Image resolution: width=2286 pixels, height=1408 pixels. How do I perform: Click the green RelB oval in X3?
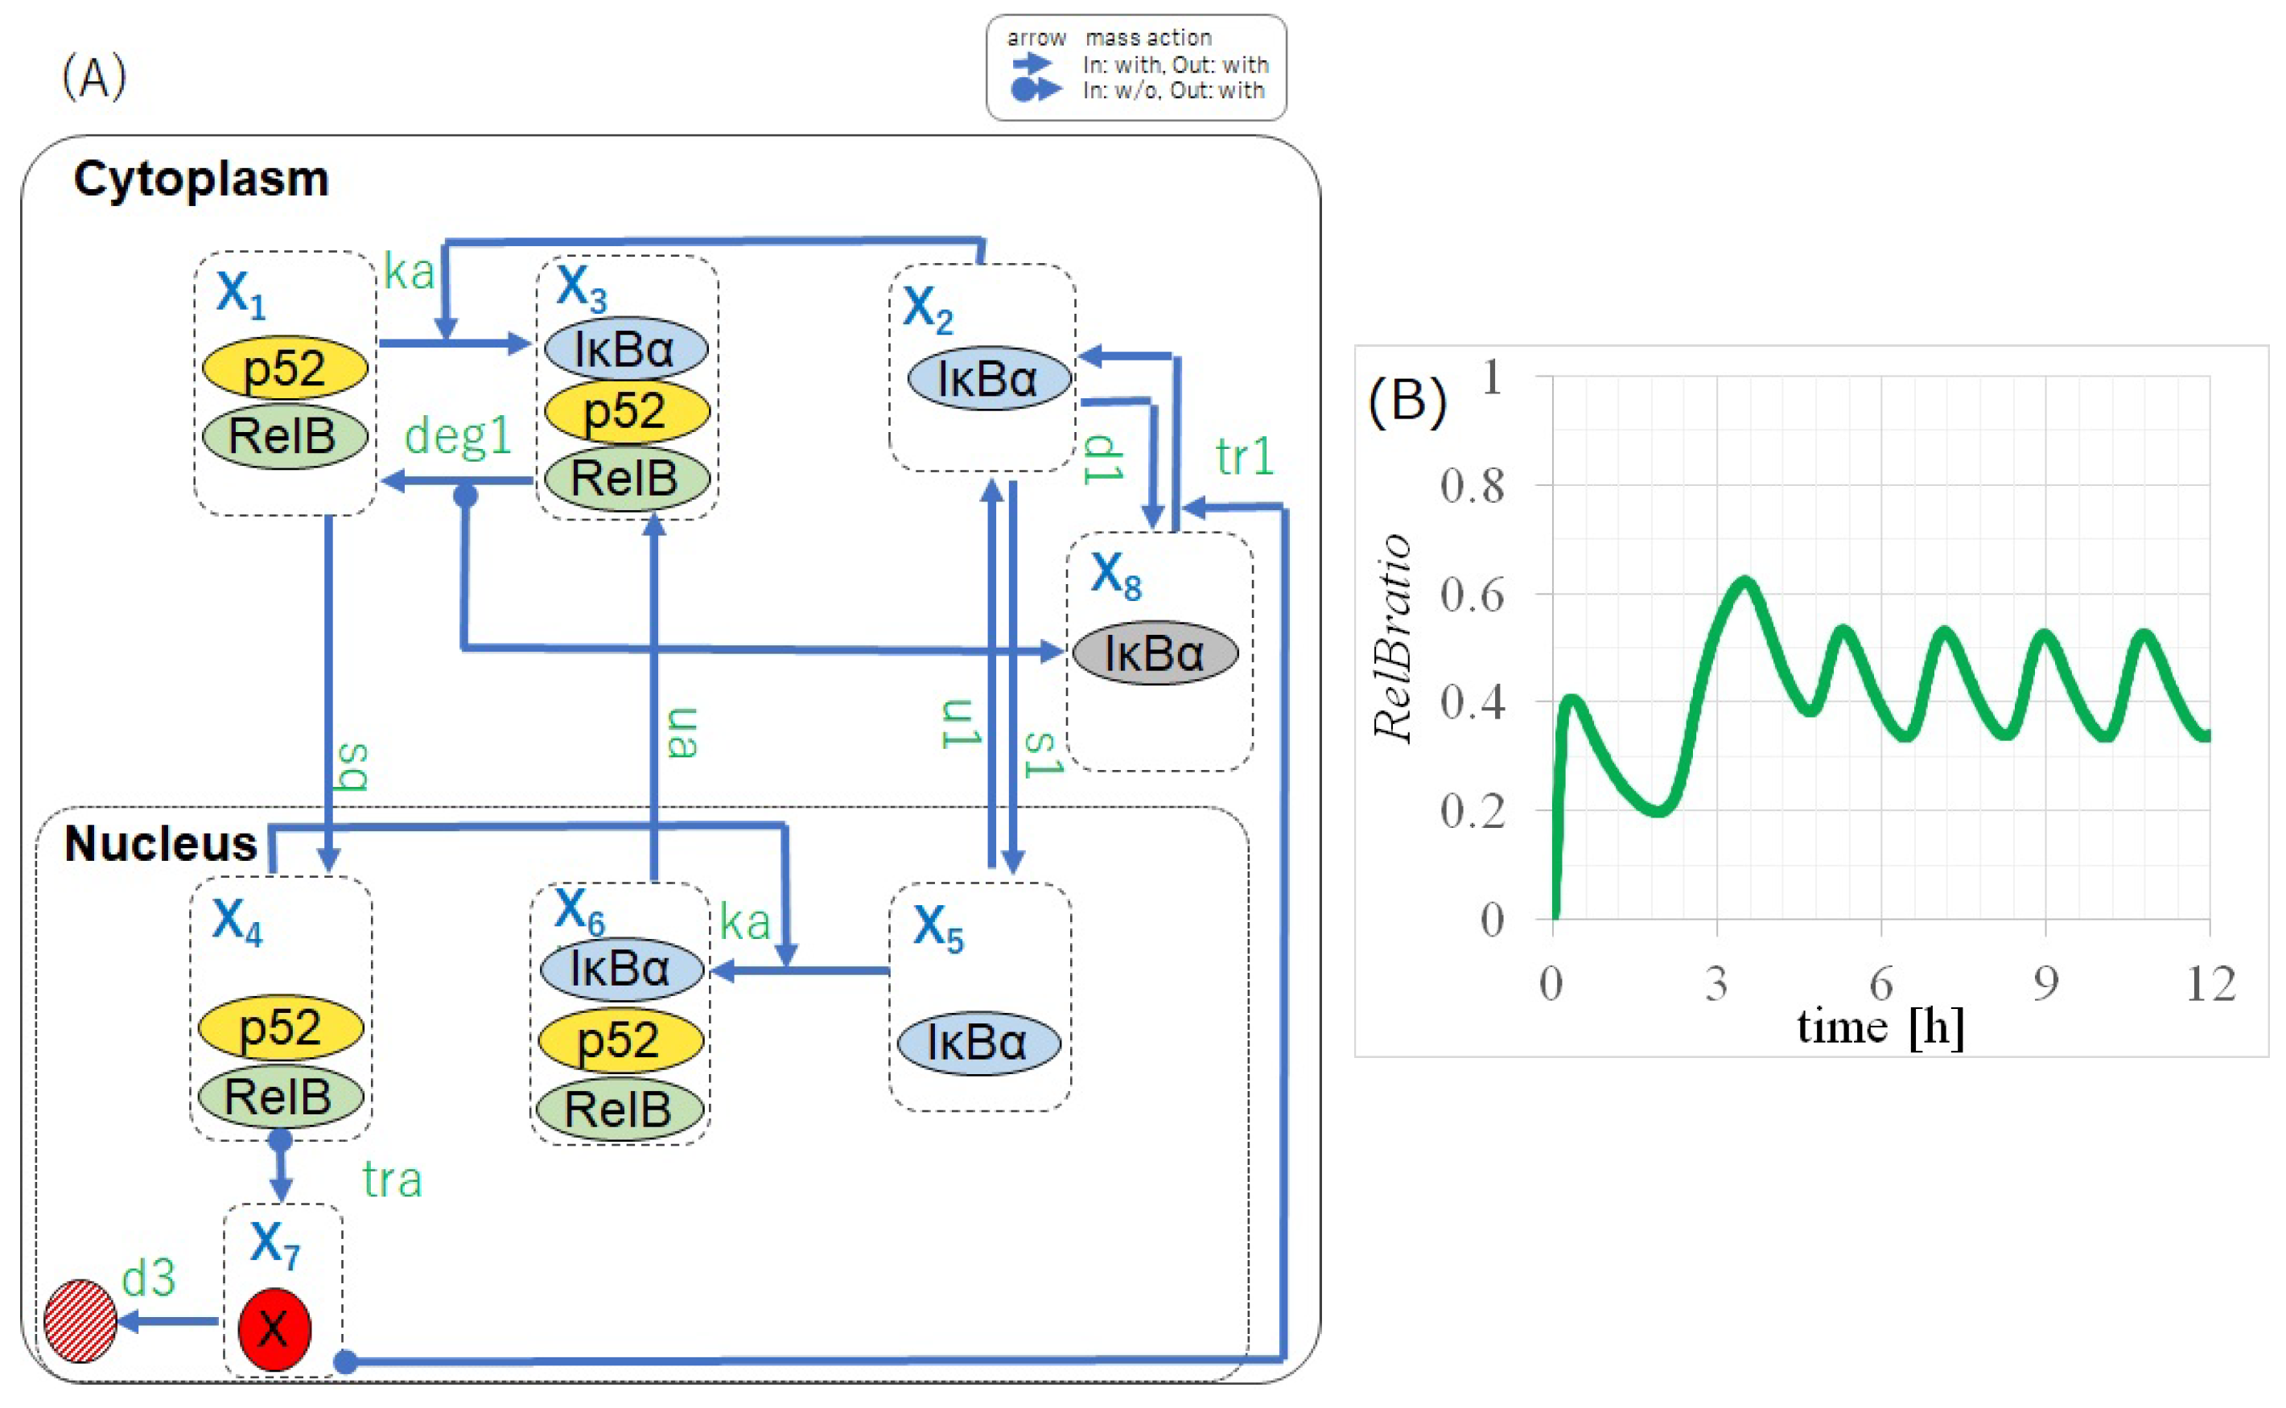pyautogui.click(x=626, y=479)
